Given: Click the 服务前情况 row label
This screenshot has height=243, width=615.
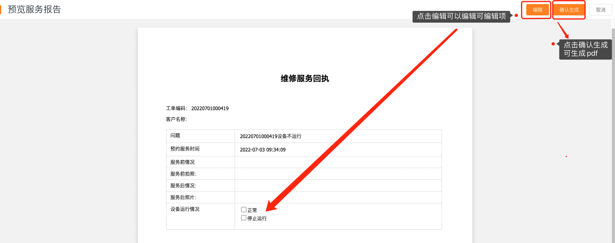Looking at the screenshot, I should (x=182, y=162).
